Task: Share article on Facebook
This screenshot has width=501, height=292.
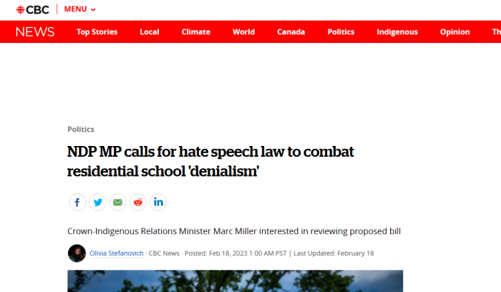Action: tap(77, 203)
